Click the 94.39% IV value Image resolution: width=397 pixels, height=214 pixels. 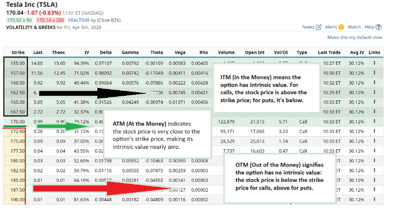tap(82, 63)
